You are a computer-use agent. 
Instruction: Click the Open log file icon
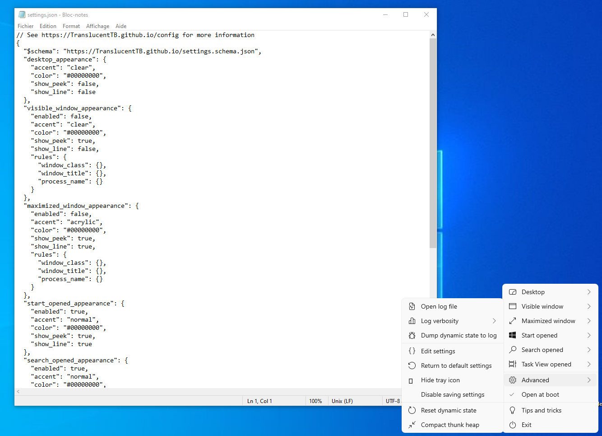click(412, 306)
